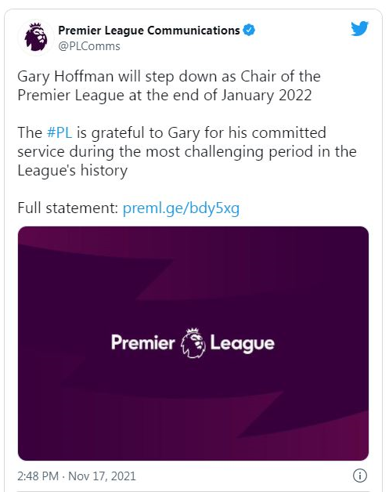Screen dimensions: 389x492
Task: Click the Nov 17, 2021 date
Action: coord(102,476)
